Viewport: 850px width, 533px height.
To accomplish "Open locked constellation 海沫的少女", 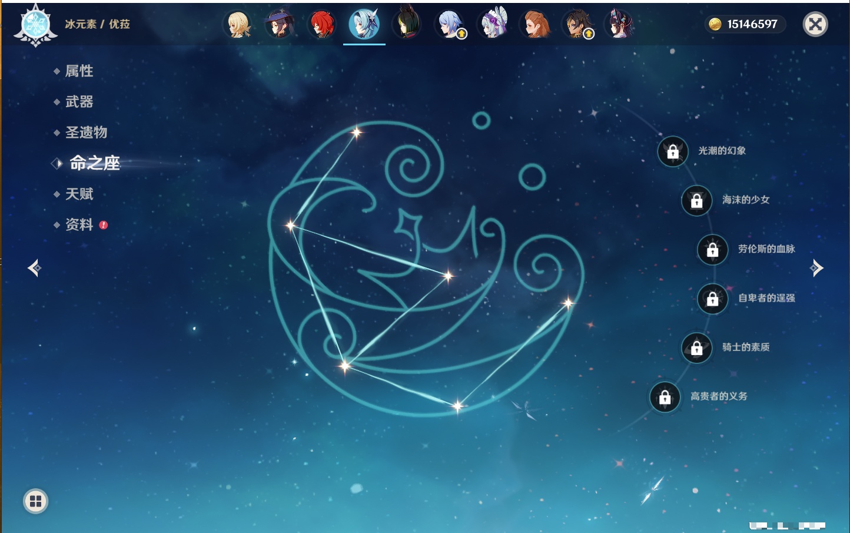I will point(697,200).
